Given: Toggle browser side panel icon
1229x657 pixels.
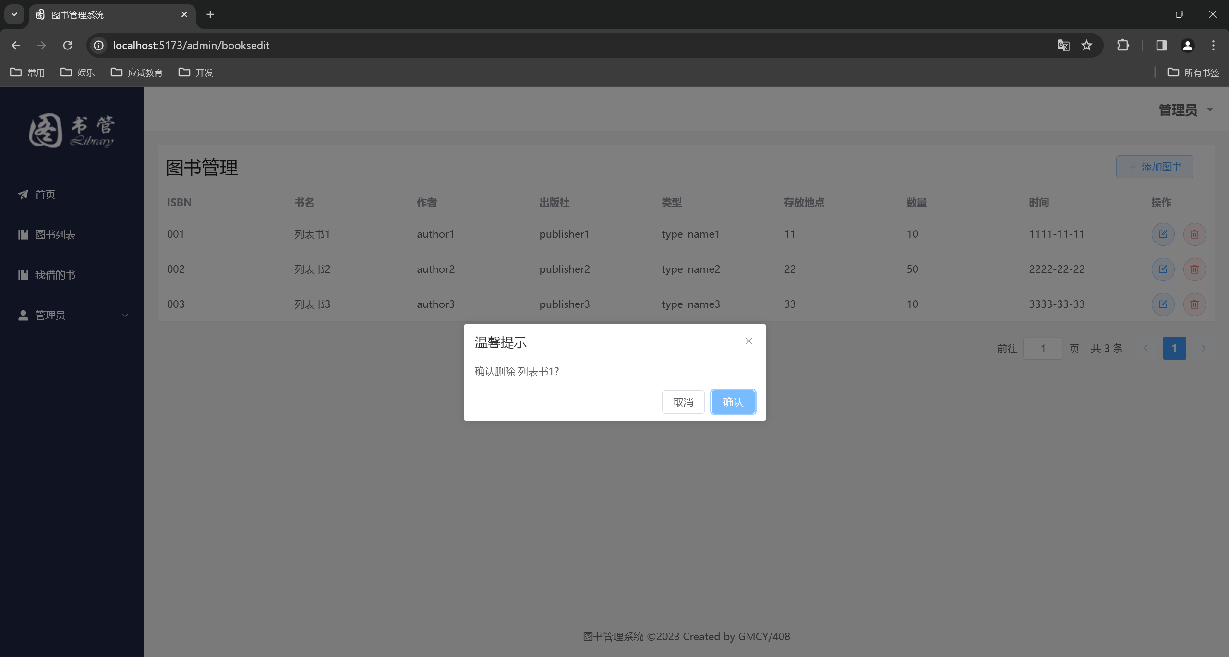Looking at the screenshot, I should (1161, 45).
